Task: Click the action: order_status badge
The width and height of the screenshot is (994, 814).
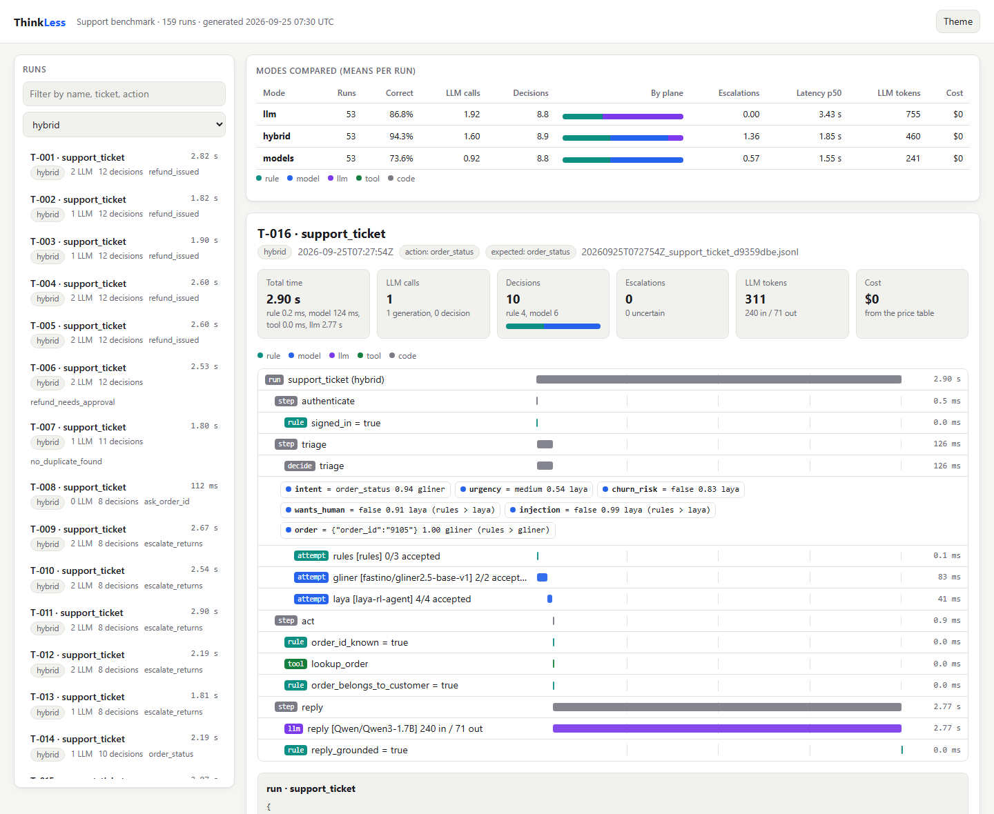Action: tap(439, 252)
